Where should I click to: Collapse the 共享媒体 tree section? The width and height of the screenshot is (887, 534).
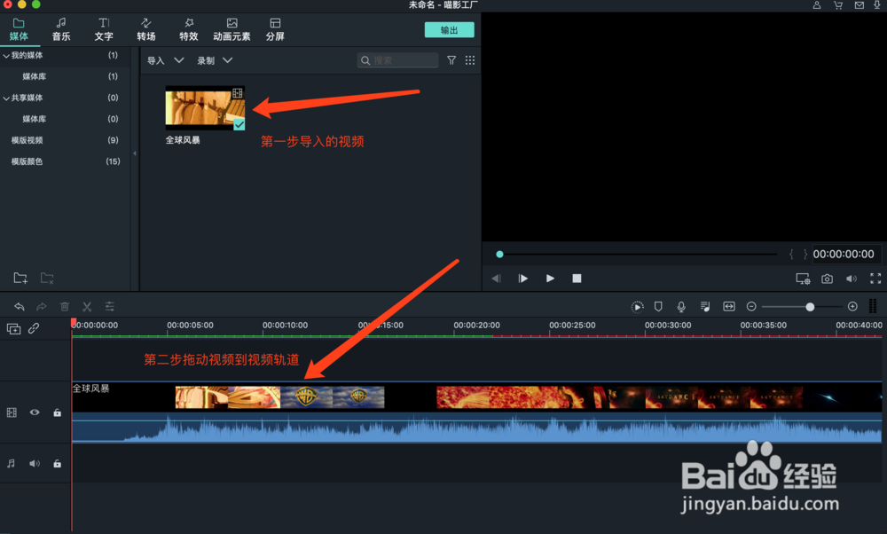6,98
